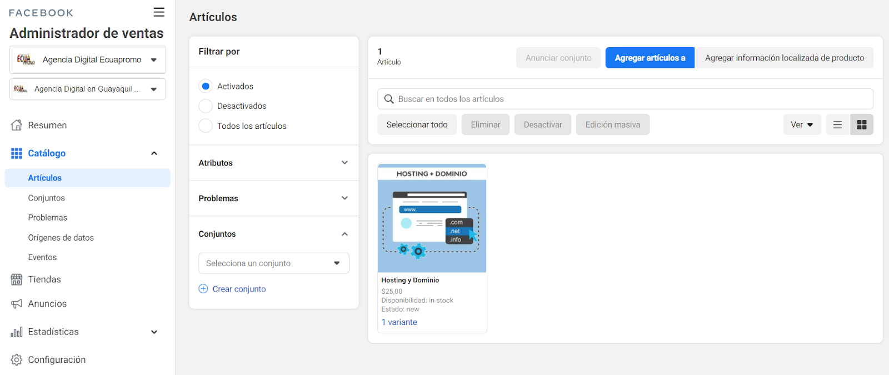The height and width of the screenshot is (375, 889).
Task: Expand the Problemas filter section
Action: pyautogui.click(x=273, y=198)
